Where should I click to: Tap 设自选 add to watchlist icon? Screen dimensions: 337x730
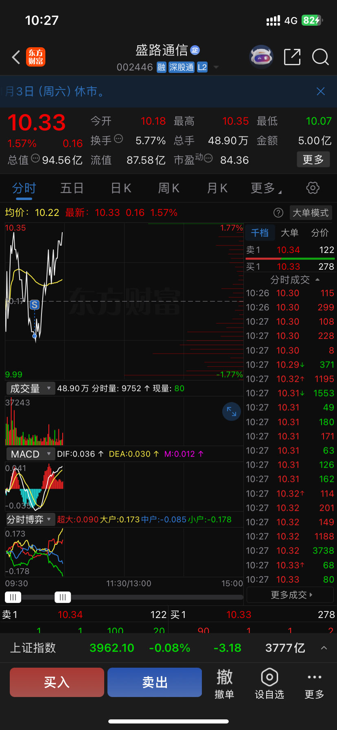point(269,684)
